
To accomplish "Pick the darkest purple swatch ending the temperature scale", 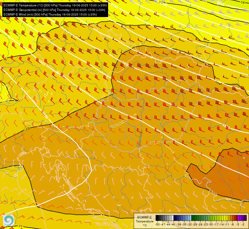I will pos(246,218).
